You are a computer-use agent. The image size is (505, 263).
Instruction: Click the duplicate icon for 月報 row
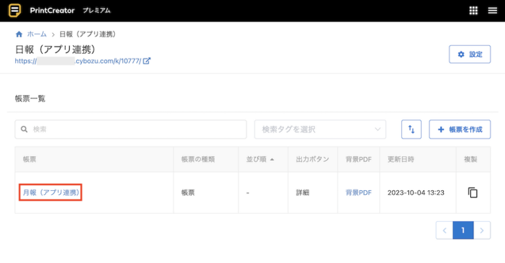[x=472, y=193]
